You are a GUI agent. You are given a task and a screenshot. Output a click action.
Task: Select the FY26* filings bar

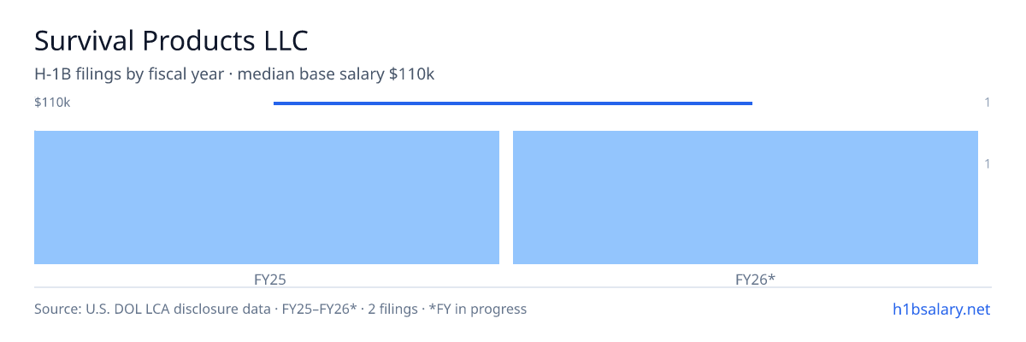(746, 198)
